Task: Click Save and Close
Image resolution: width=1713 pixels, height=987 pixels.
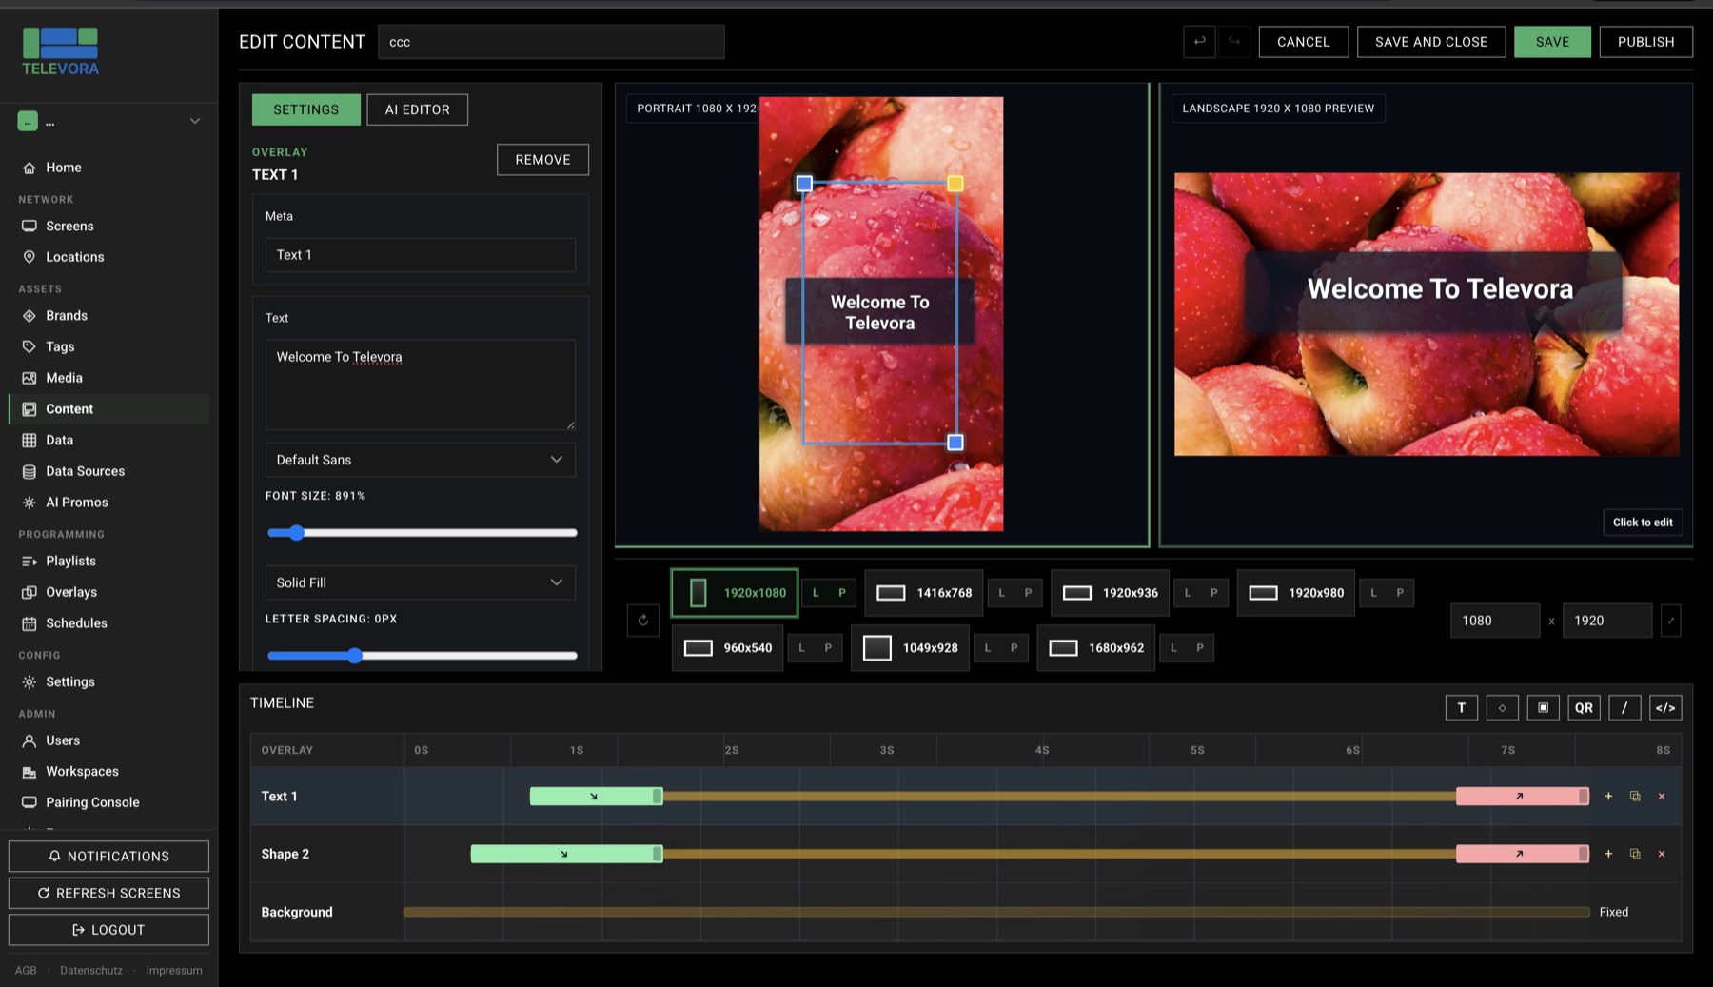Action: (x=1430, y=41)
